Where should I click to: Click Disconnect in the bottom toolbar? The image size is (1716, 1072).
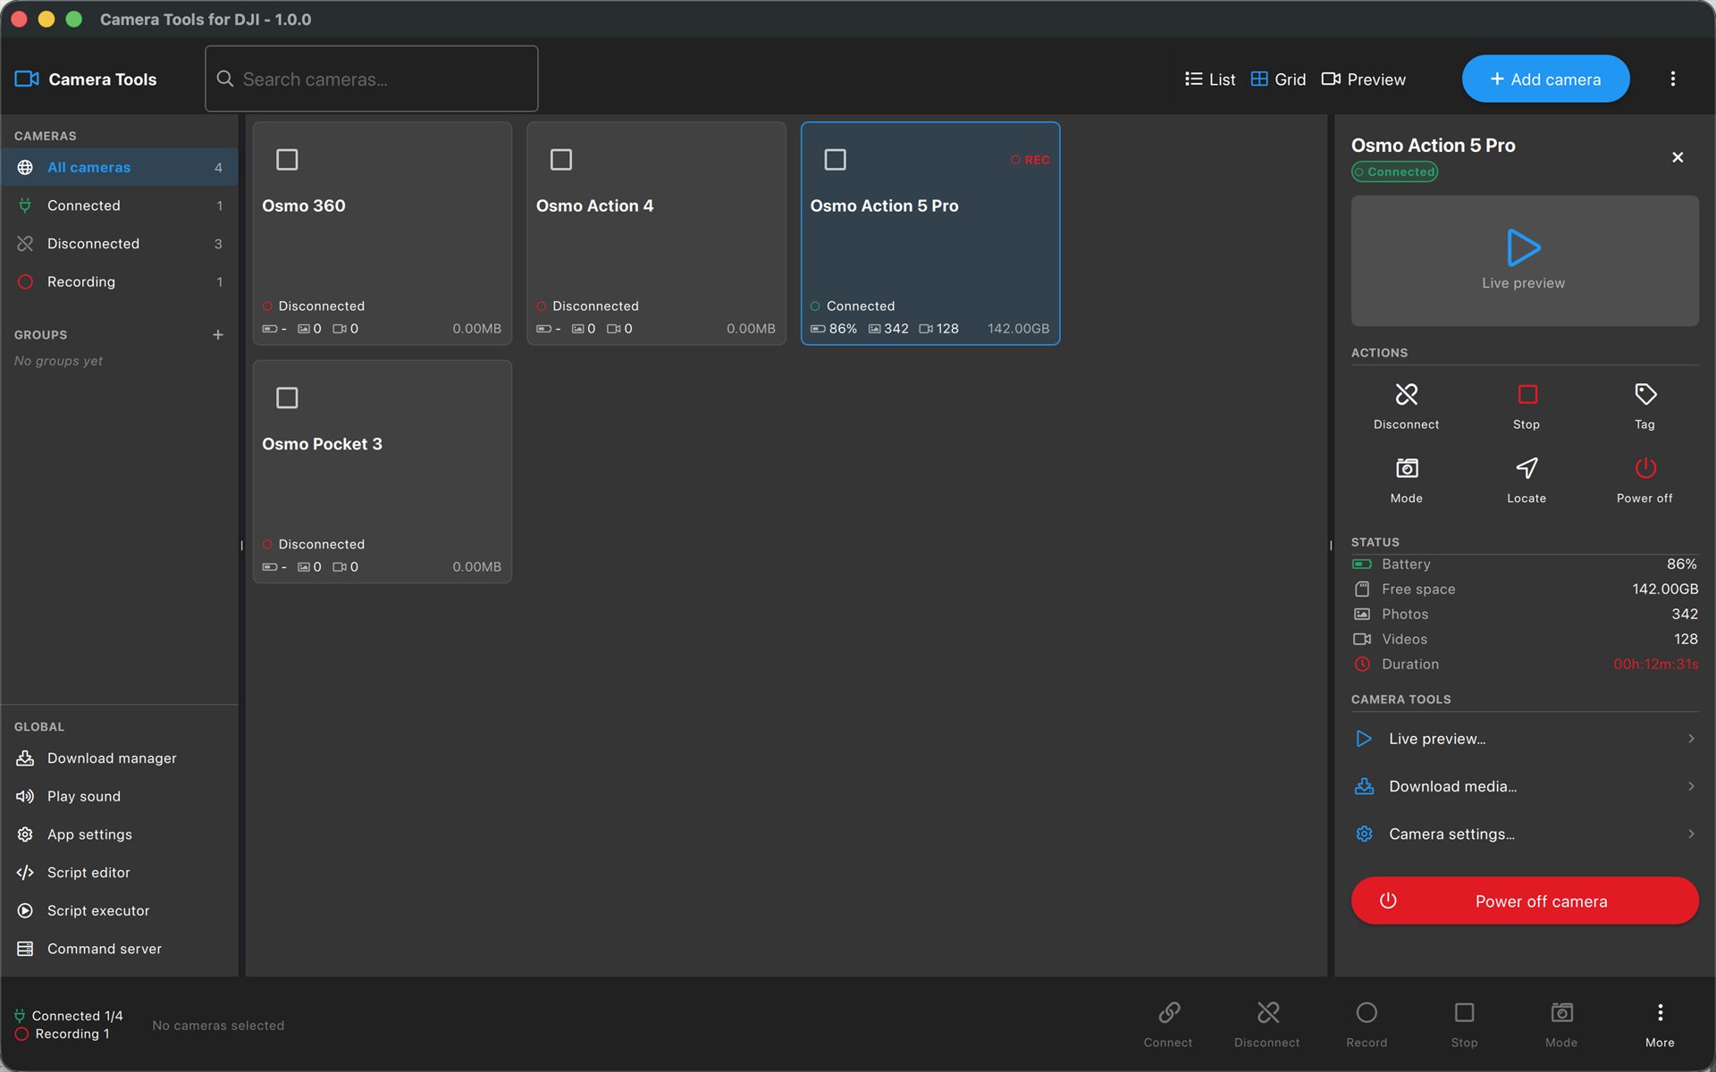point(1266,1024)
